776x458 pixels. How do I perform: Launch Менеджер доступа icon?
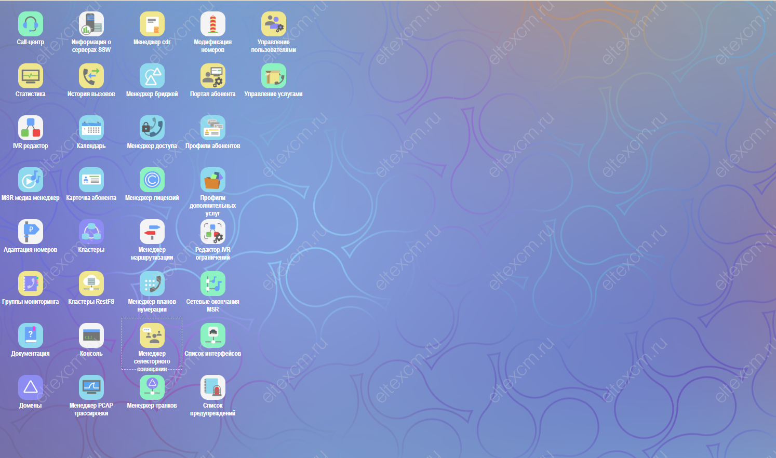(x=152, y=128)
